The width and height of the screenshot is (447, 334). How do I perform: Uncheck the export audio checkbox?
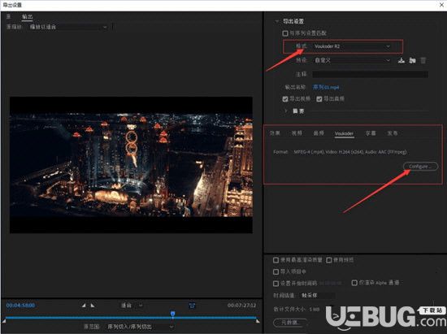(x=319, y=99)
